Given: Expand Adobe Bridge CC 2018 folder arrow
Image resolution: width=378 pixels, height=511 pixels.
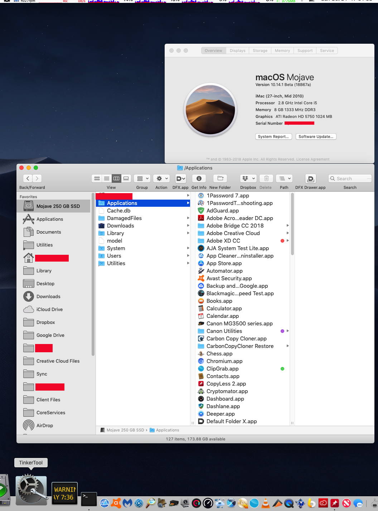Looking at the screenshot, I should (287, 226).
